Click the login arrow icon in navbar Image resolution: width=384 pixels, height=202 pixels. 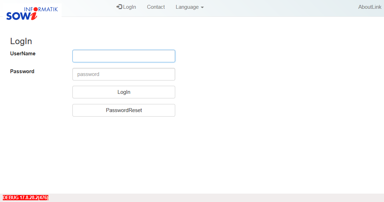[119, 7]
